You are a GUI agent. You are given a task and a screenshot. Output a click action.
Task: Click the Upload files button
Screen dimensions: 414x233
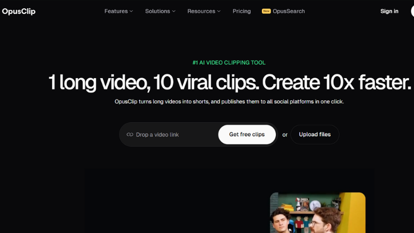[x=315, y=135]
